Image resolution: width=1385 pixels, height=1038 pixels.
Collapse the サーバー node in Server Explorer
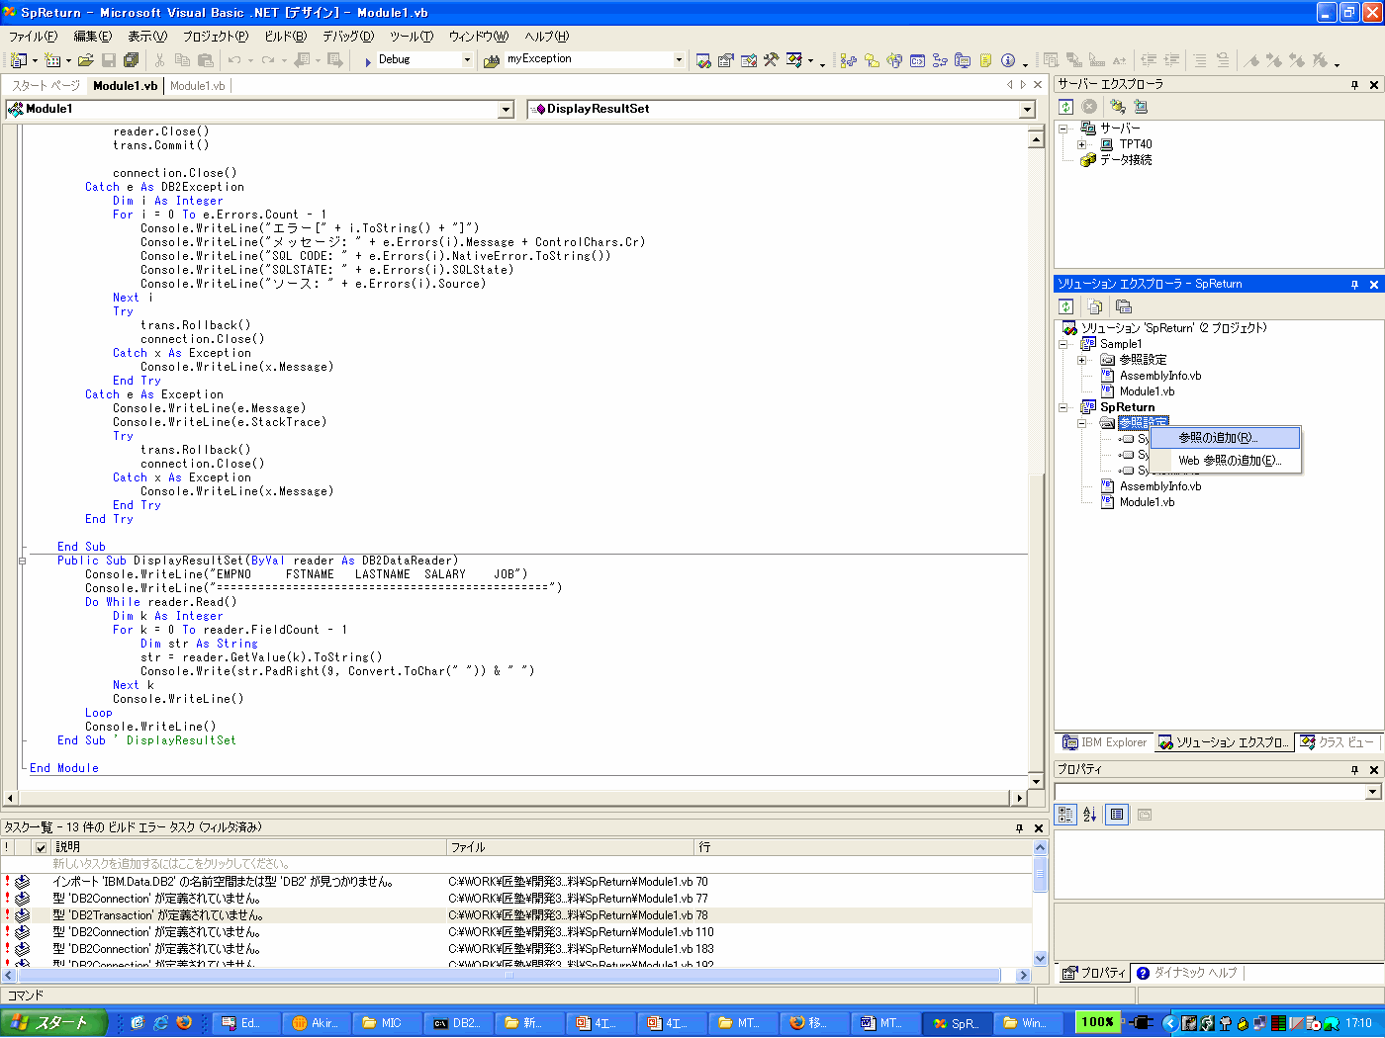pos(1063,129)
